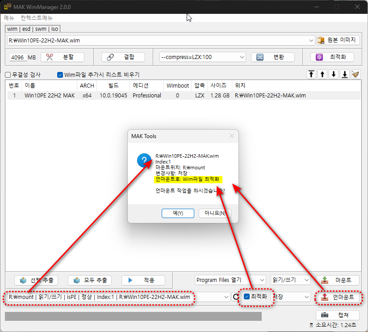
Task: Click the 10.0.19045 build cell
Action: click(x=113, y=96)
